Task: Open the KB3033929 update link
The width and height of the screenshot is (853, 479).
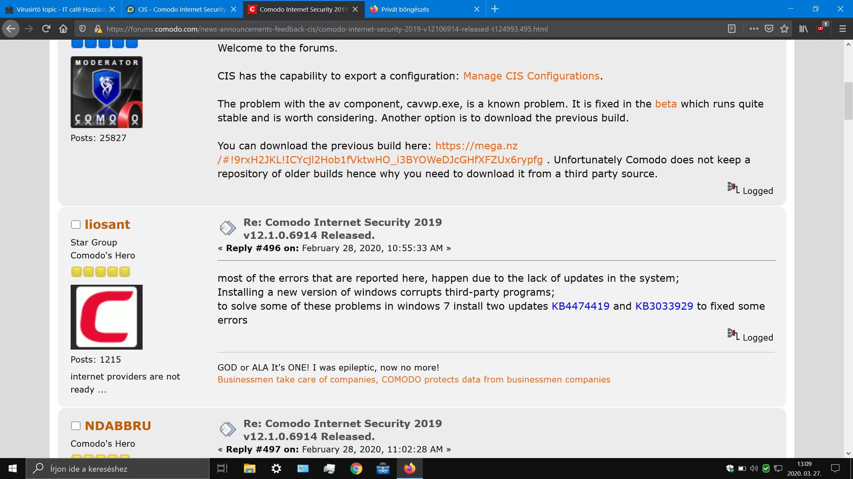Action: click(x=664, y=306)
